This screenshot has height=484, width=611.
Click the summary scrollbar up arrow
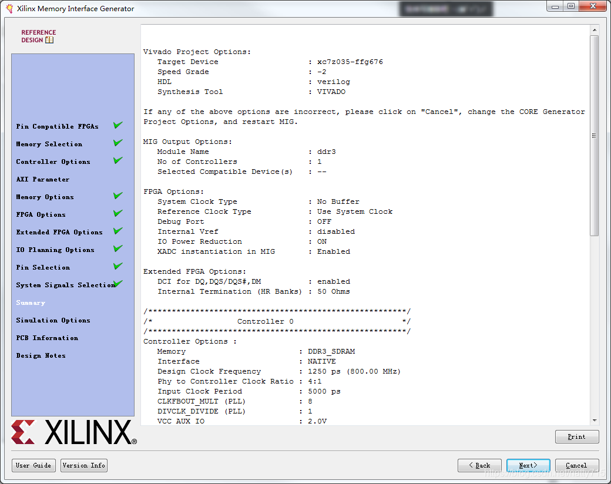point(594,29)
